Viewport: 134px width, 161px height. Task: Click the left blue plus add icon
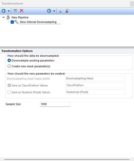[x=4, y=11]
